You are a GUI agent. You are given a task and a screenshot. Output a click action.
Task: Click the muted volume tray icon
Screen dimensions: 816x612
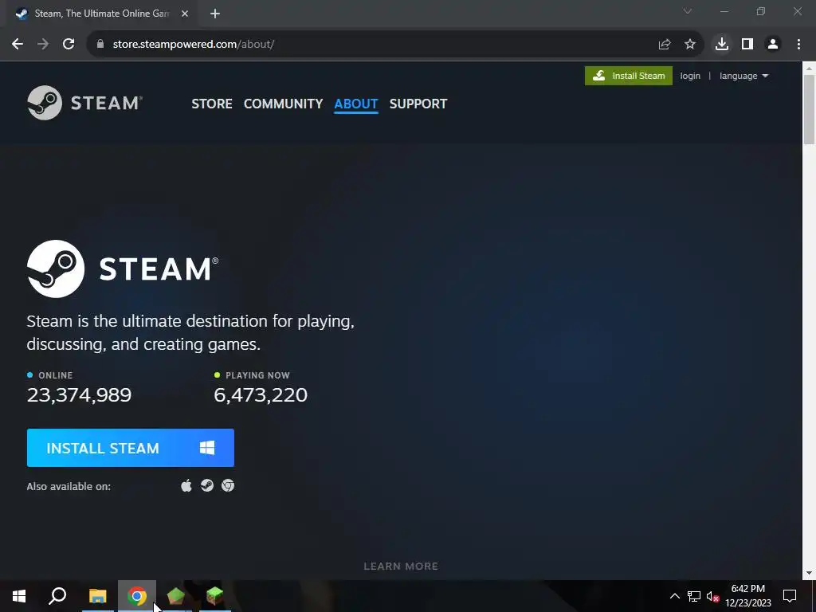point(712,596)
